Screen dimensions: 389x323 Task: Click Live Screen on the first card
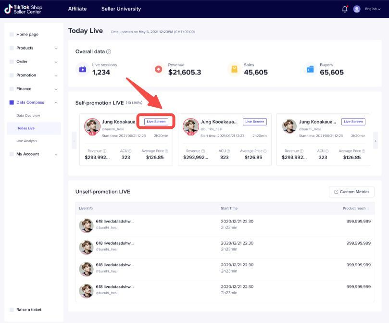coord(156,122)
